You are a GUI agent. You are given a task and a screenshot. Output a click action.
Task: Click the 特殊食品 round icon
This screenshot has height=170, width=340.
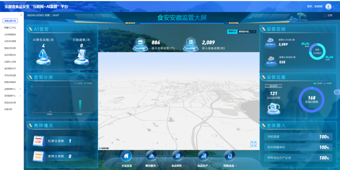click(230, 156)
